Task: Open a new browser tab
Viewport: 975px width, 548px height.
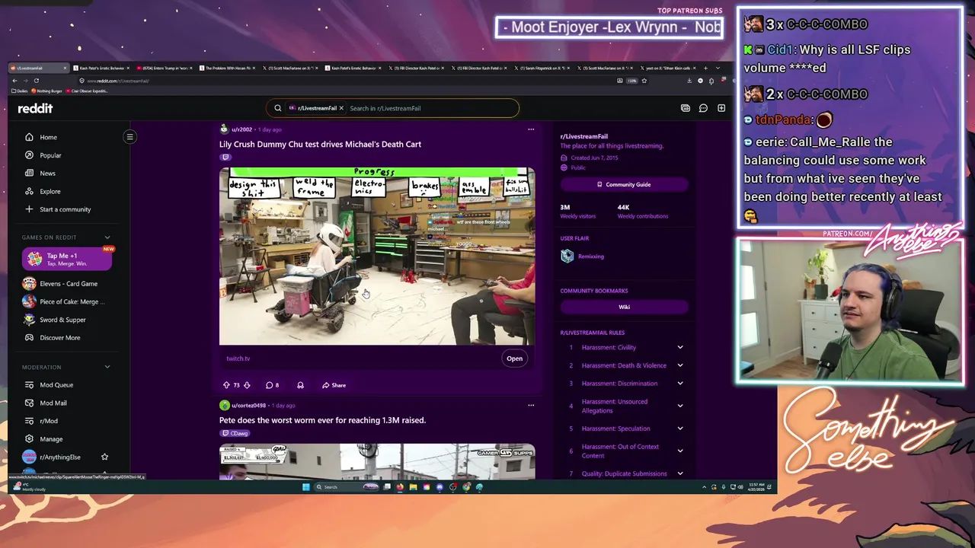Action: [x=705, y=68]
